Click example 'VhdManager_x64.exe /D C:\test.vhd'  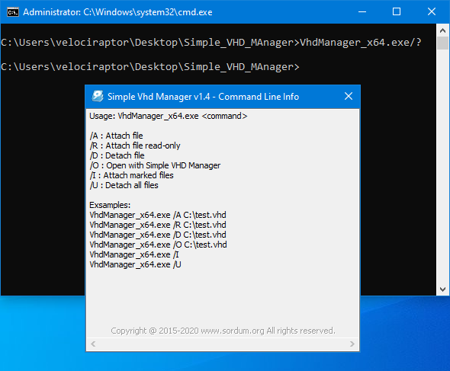pos(158,235)
